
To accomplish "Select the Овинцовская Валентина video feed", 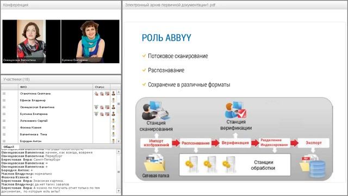I will [32, 41].
